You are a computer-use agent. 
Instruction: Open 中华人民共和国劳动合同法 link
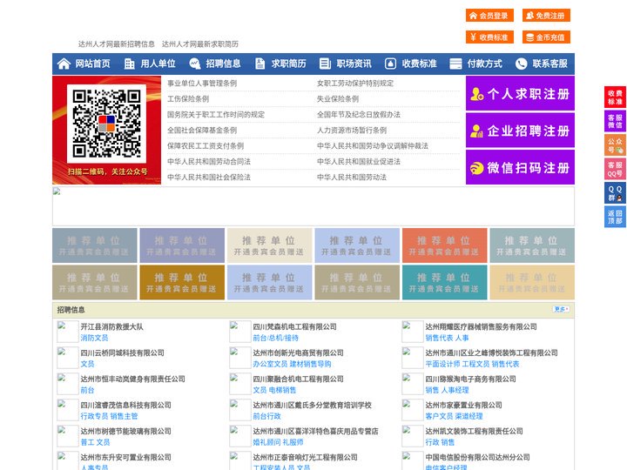point(209,162)
